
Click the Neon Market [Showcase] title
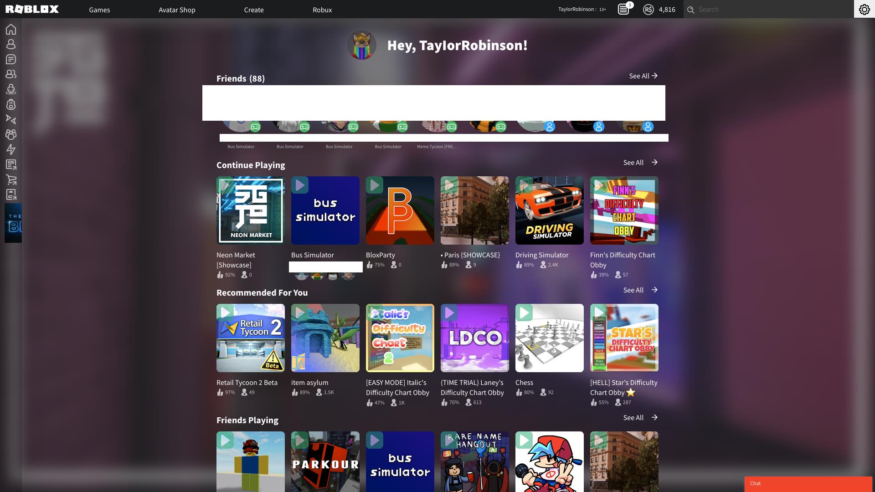pos(236,260)
